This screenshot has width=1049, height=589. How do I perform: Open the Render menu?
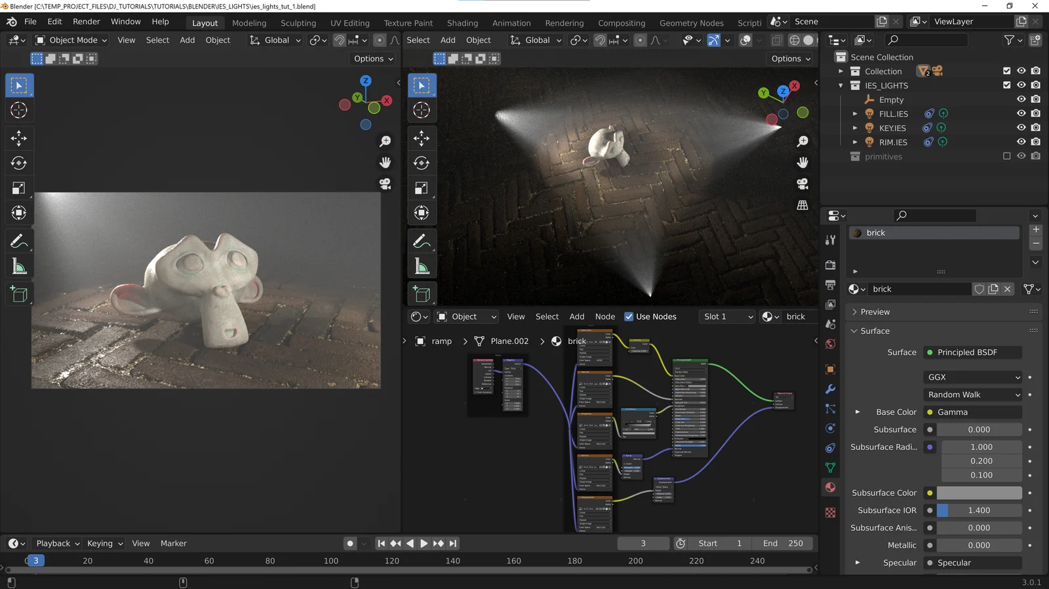(87, 22)
